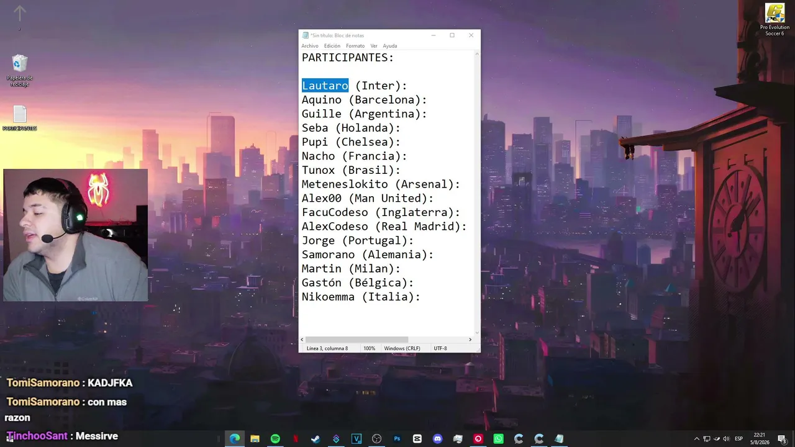
Task: Open WhatsApp from the taskbar
Action: coord(498,439)
